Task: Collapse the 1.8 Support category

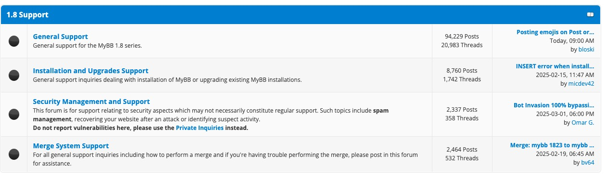Action: tap(590, 14)
